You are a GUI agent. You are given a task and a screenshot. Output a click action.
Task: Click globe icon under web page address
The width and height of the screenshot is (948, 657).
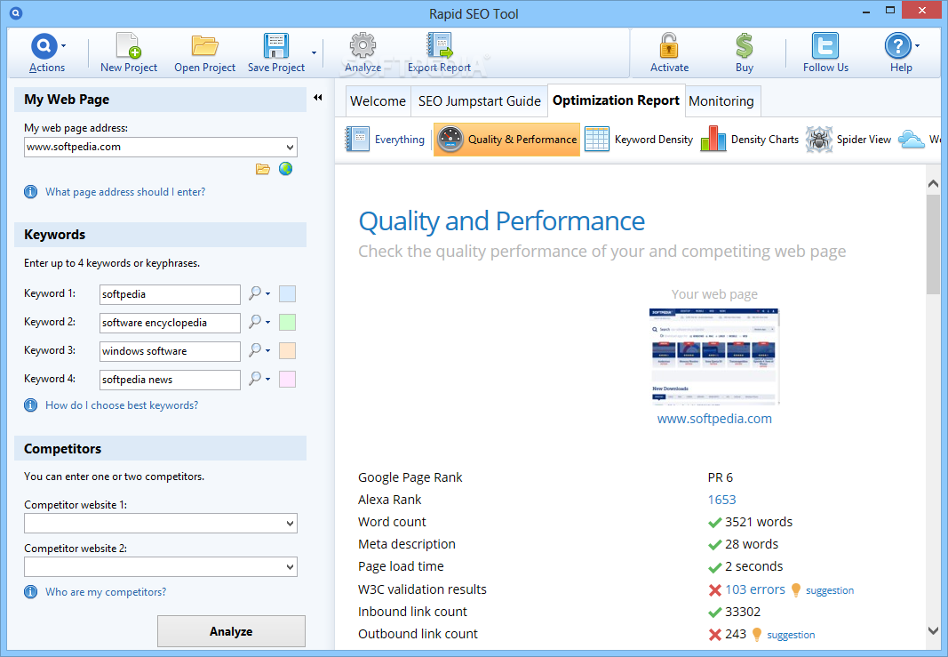pyautogui.click(x=285, y=169)
